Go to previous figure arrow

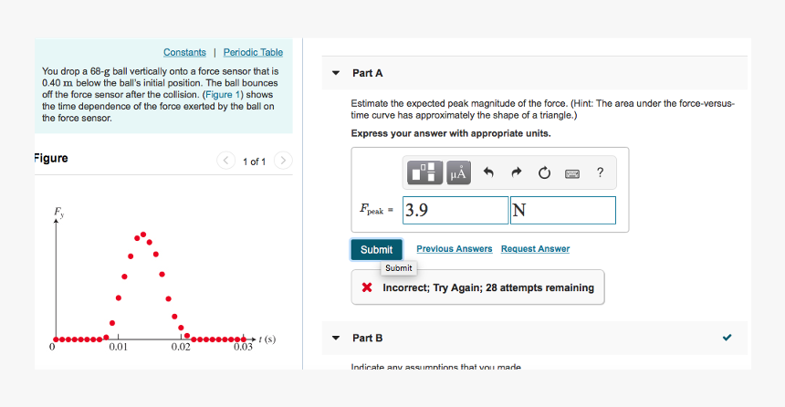pyautogui.click(x=225, y=161)
